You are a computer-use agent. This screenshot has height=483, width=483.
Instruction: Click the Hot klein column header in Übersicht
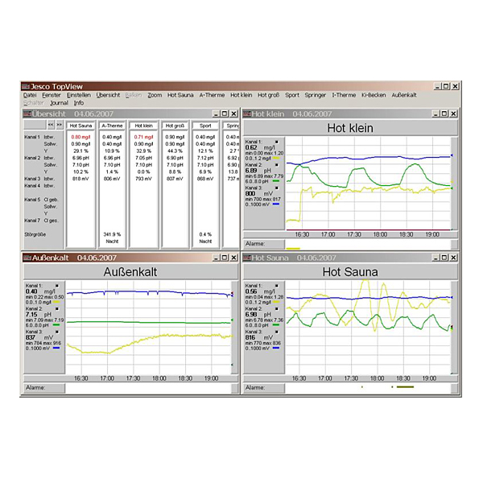coord(144,126)
